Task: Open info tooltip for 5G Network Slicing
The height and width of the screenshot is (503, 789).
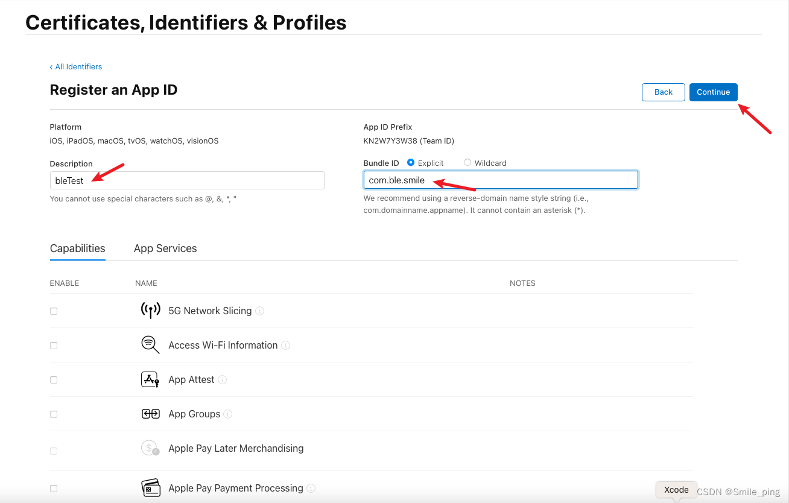Action: point(260,311)
